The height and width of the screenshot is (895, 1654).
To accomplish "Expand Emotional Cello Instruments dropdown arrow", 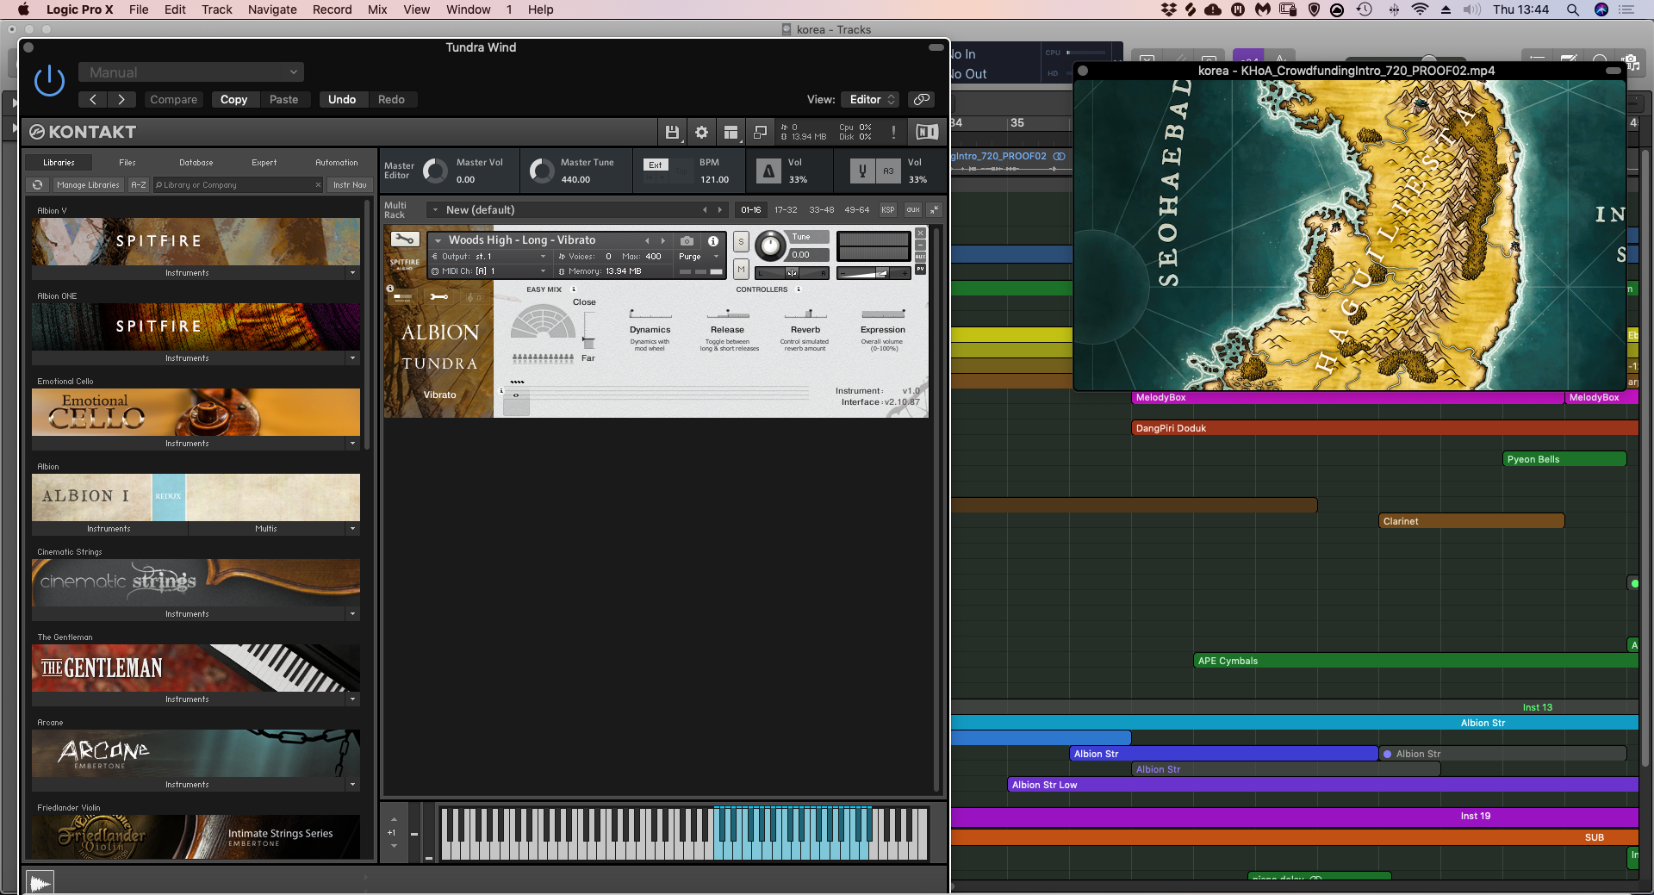I will (352, 443).
